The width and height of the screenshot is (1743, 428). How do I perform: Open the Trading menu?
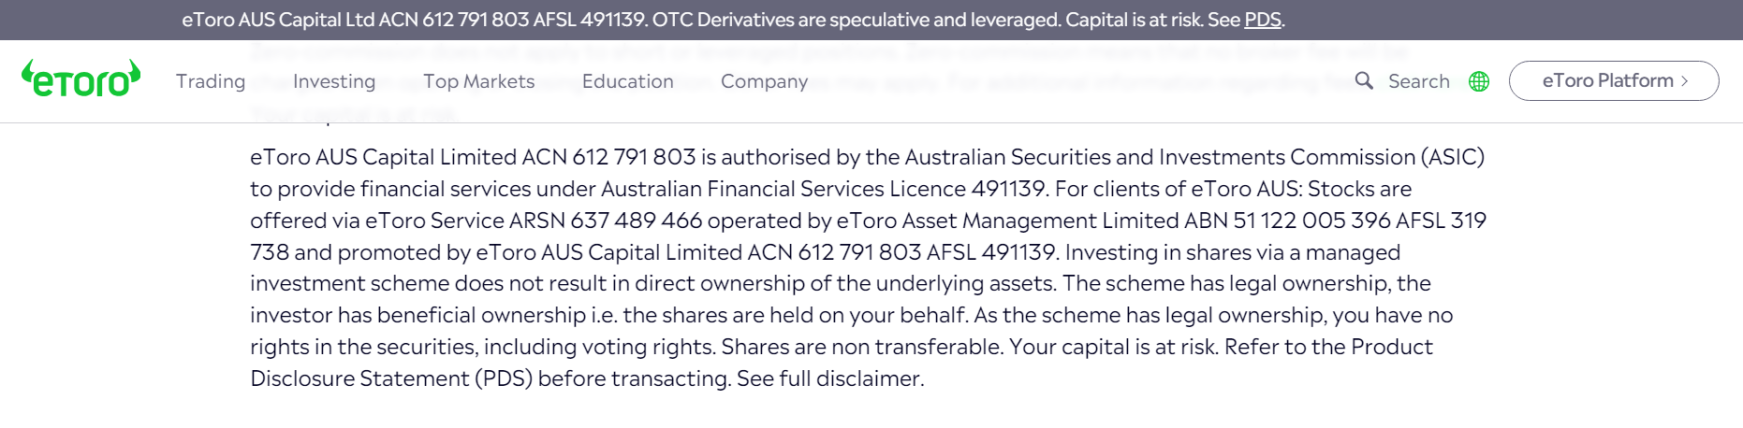pos(211,81)
